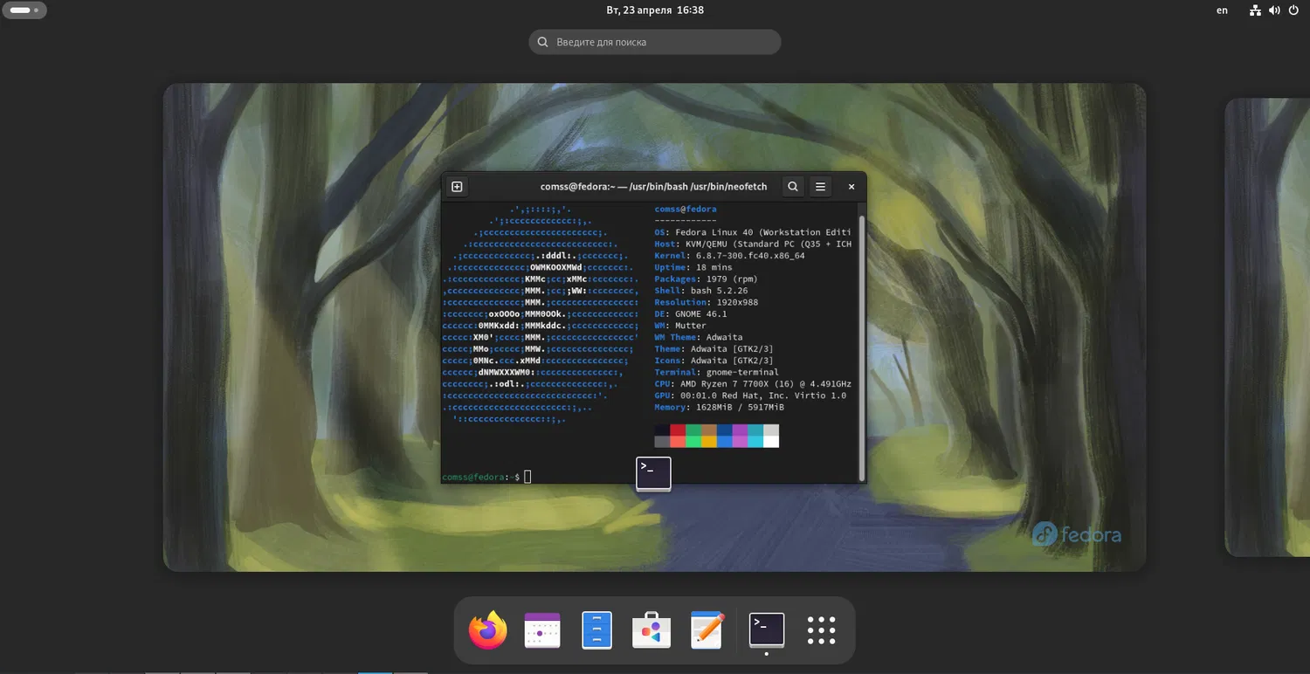Image resolution: width=1310 pixels, height=674 pixels.
Task: Open the power icon system menu
Action: pyautogui.click(x=1293, y=10)
